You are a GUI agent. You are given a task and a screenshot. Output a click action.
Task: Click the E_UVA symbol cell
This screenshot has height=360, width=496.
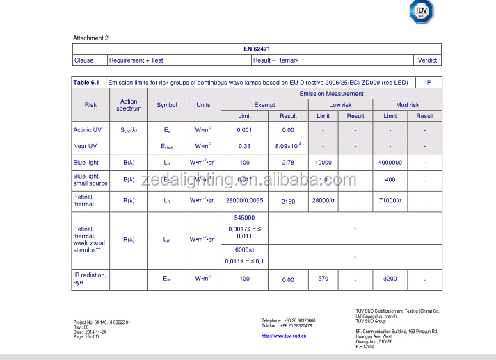[167, 147]
